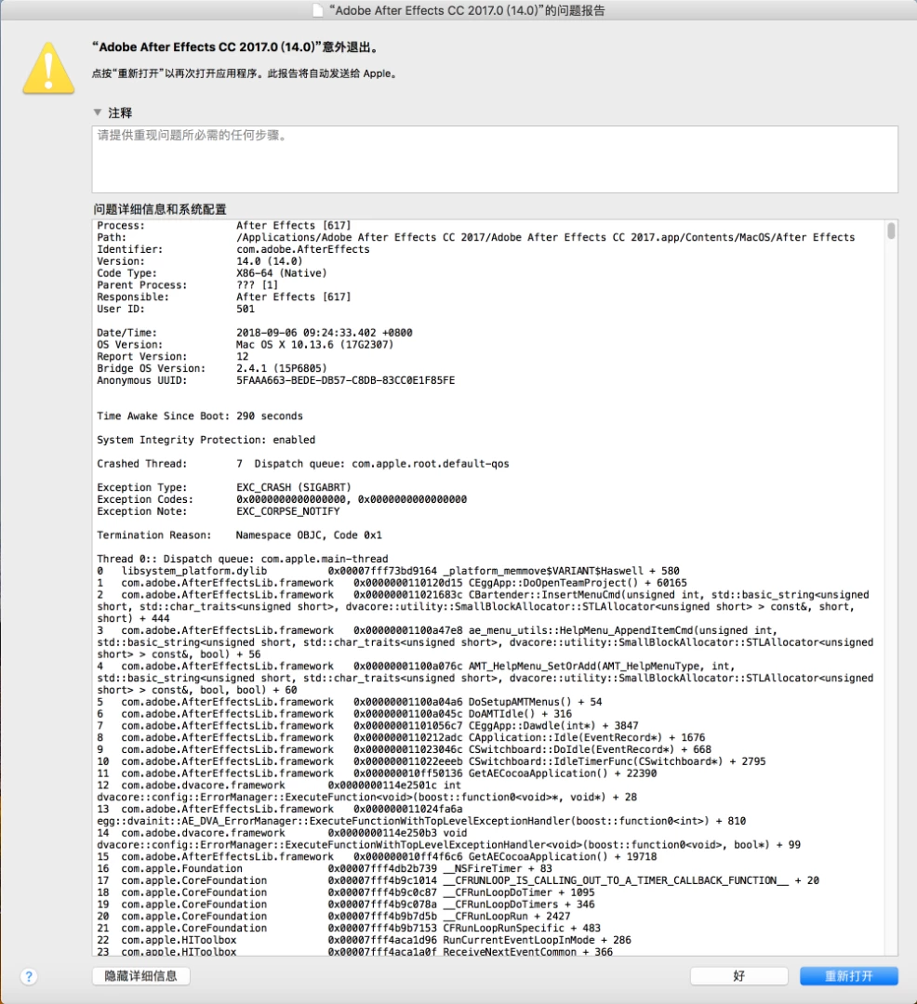Image resolution: width=917 pixels, height=1004 pixels.
Task: Click the __CFRunLoopDoTimers stack frame
Action: (x=346, y=905)
